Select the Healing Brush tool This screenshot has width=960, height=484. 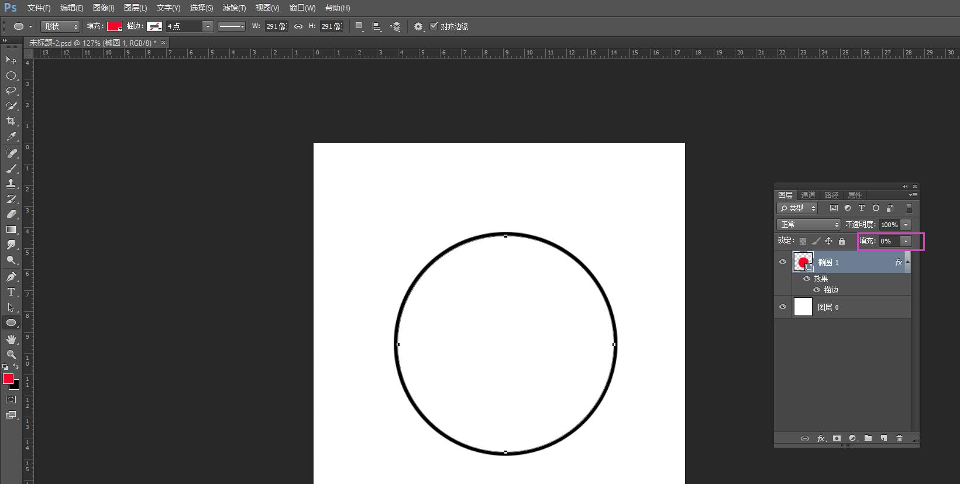coord(11,153)
